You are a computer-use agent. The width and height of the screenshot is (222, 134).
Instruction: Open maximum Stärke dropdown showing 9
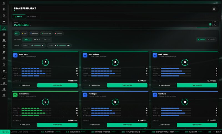click(43, 45)
